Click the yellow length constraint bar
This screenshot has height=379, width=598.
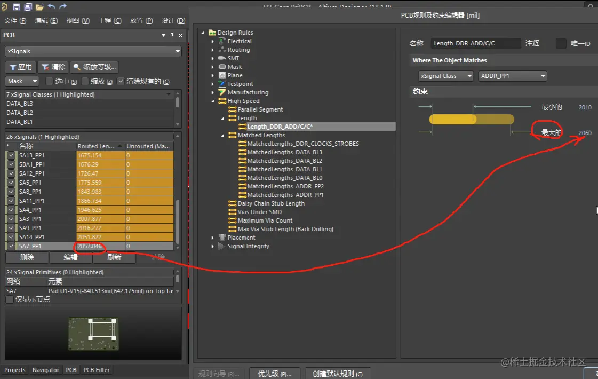click(472, 120)
